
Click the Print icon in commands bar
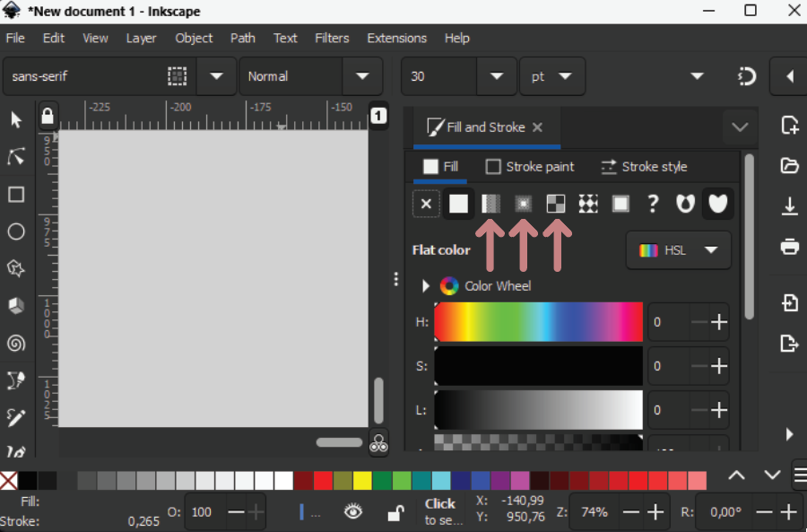coord(789,247)
